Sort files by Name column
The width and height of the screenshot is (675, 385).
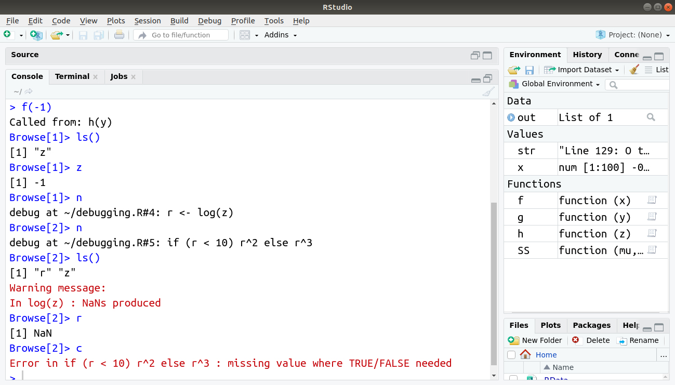(x=559, y=367)
